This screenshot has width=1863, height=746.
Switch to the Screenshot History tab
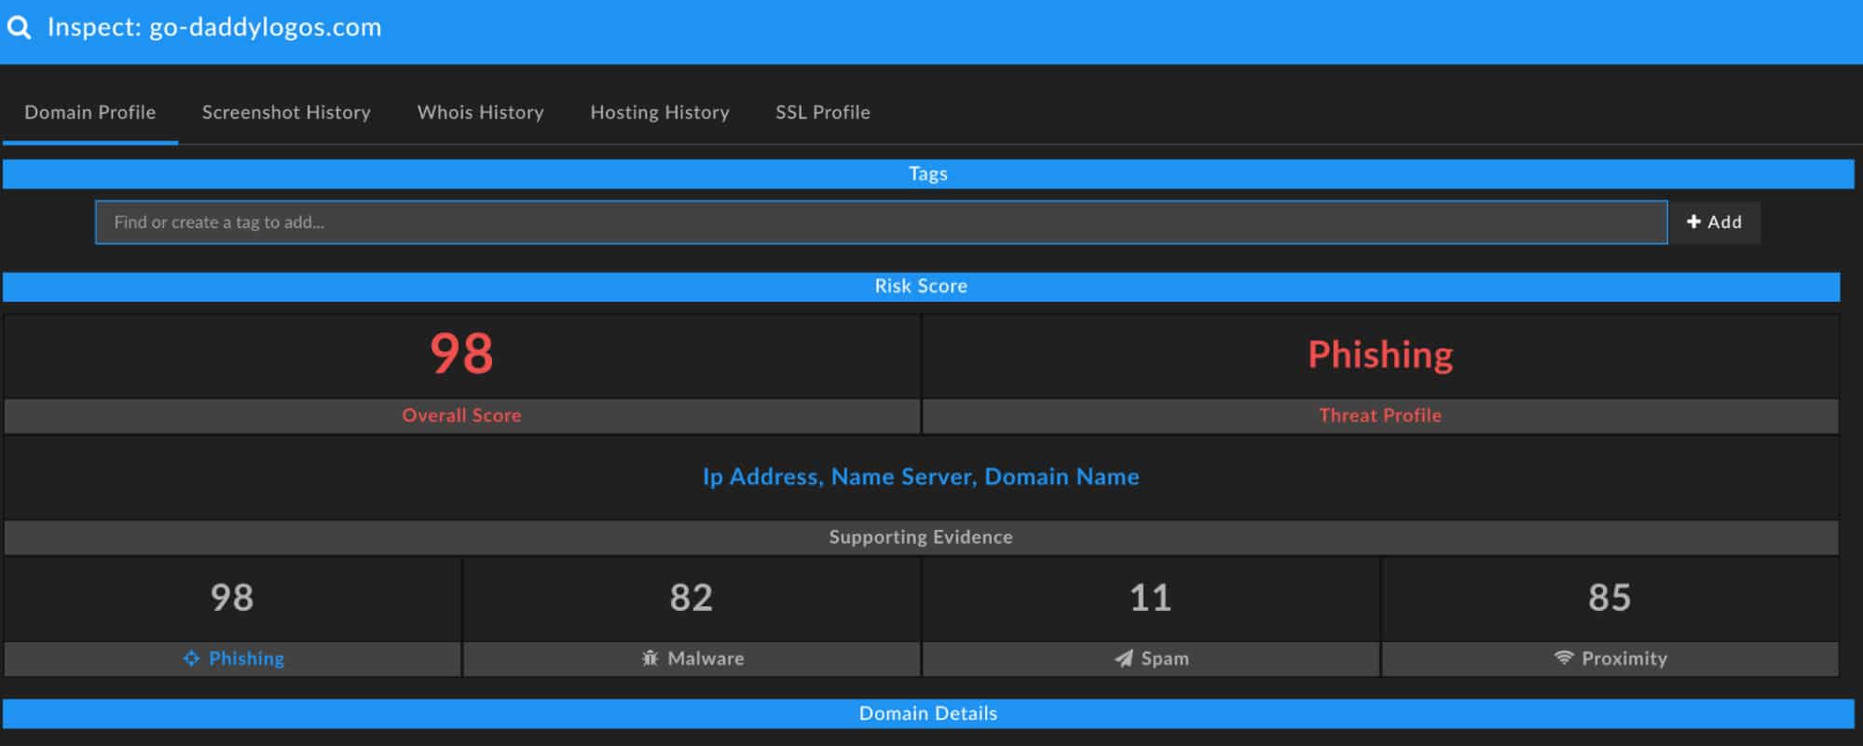pyautogui.click(x=286, y=113)
